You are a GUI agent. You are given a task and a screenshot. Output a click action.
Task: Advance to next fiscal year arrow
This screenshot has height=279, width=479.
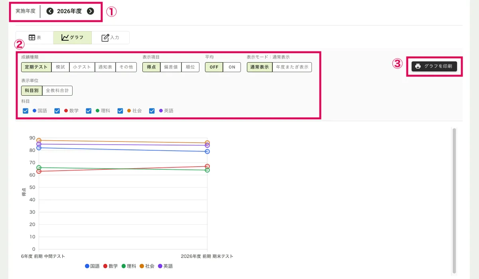[x=91, y=11]
